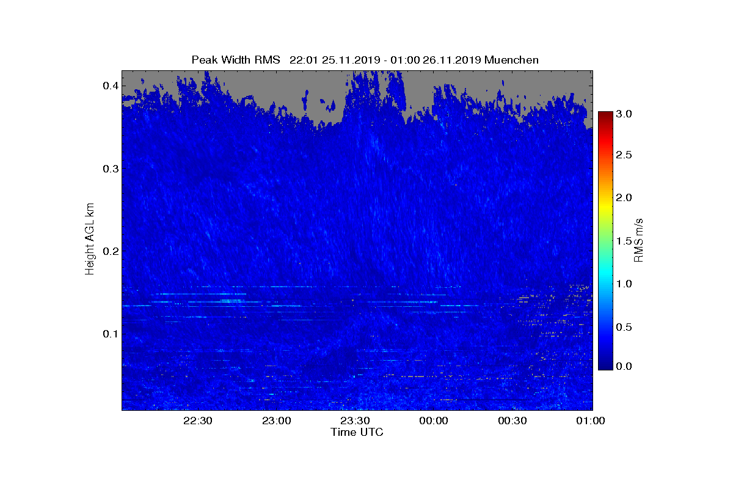Click the '00:00' time axis label
Screen dimensions: 733x489
pyautogui.click(x=434, y=421)
